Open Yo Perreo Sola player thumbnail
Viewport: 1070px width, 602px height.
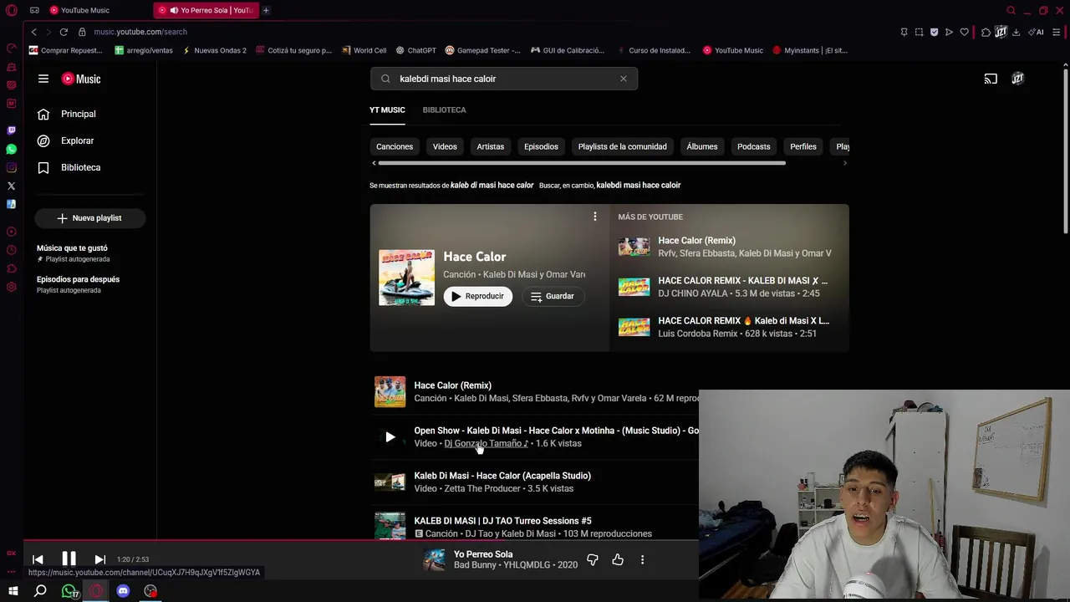click(x=434, y=559)
